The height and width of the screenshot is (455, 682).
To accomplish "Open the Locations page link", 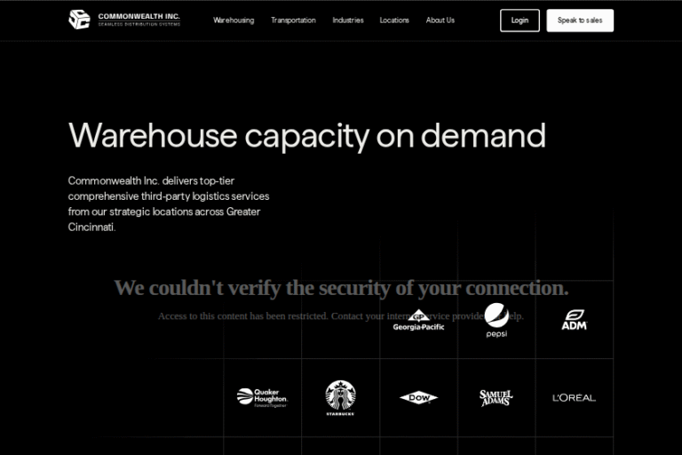I will [x=394, y=20].
